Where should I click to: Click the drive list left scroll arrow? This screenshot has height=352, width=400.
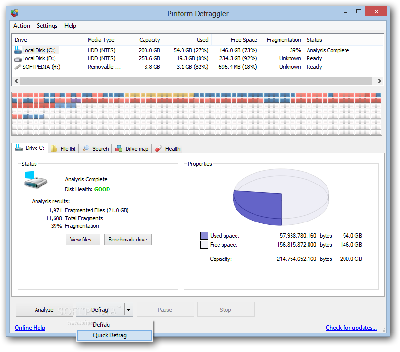(x=17, y=81)
